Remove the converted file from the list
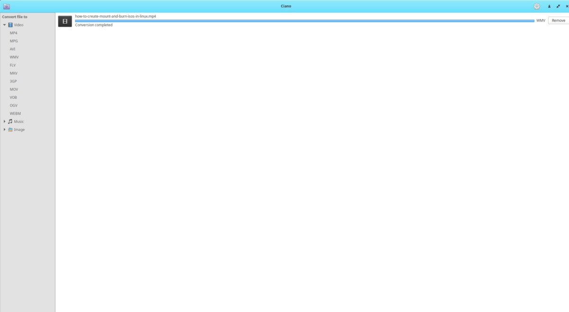Image resolution: width=569 pixels, height=312 pixels. tap(559, 20)
